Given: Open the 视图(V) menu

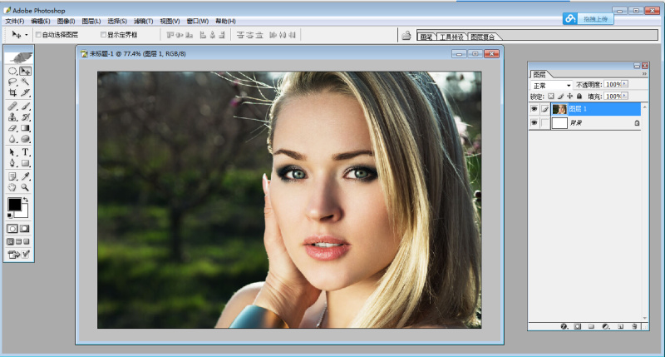Looking at the screenshot, I should click(x=170, y=21).
